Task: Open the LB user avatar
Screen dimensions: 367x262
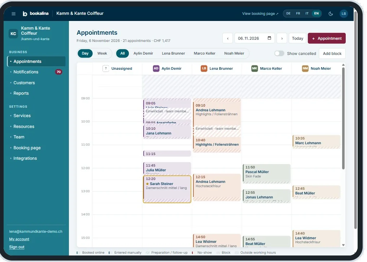Action: tap(344, 14)
